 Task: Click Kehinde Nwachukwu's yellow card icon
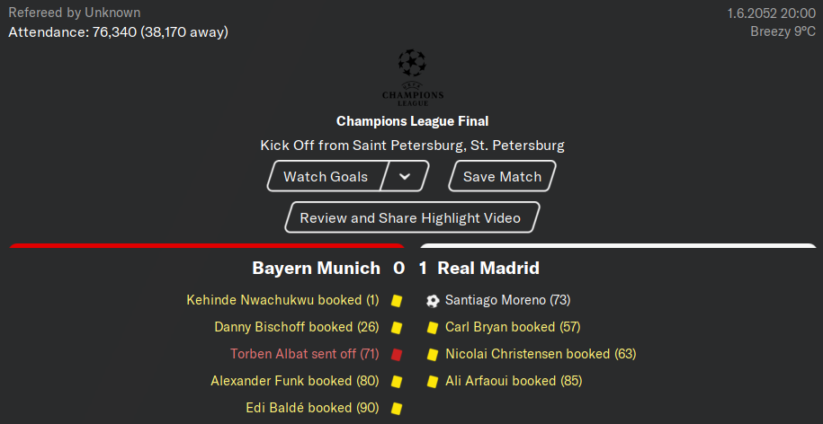[x=397, y=301]
